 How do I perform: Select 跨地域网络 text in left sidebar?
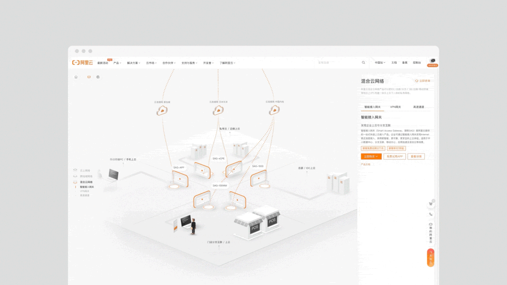86,177
